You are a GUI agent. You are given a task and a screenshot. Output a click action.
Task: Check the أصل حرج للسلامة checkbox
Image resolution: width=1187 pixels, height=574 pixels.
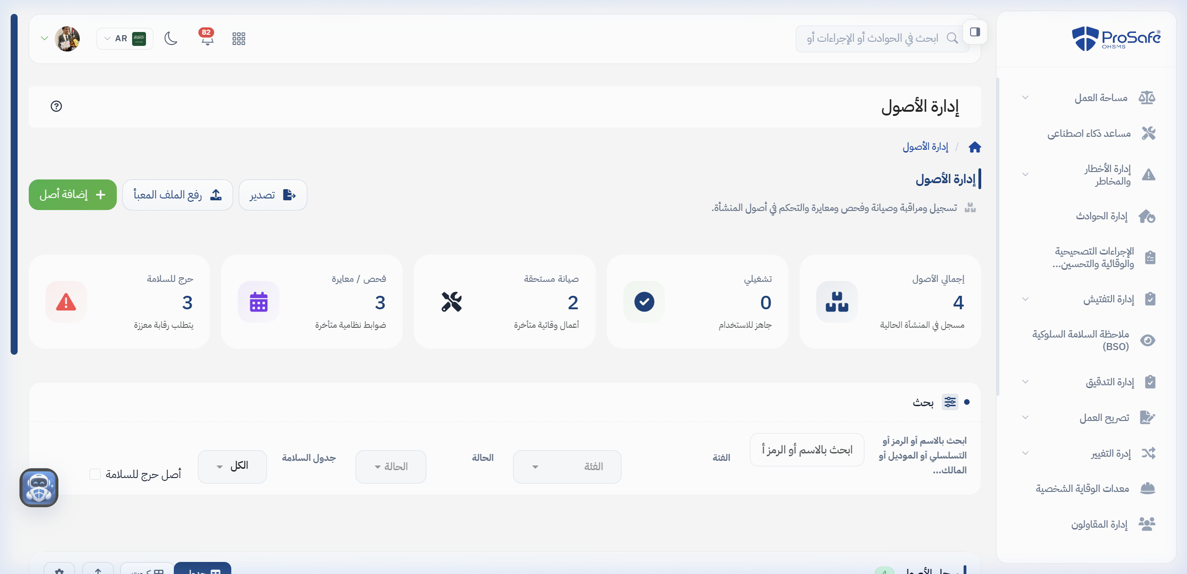[95, 474]
